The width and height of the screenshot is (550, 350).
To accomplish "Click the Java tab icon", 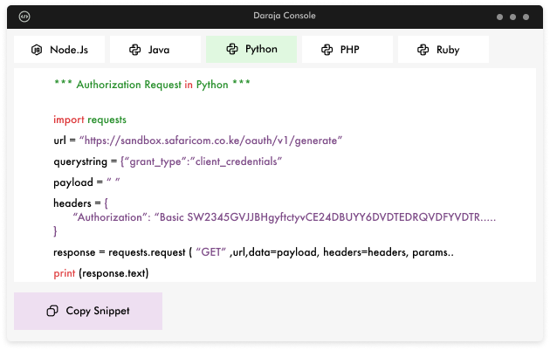I will pos(134,50).
